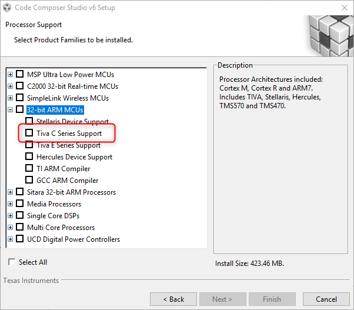Expand the Single Core DSPs node
354x310 pixels.
tap(10, 216)
